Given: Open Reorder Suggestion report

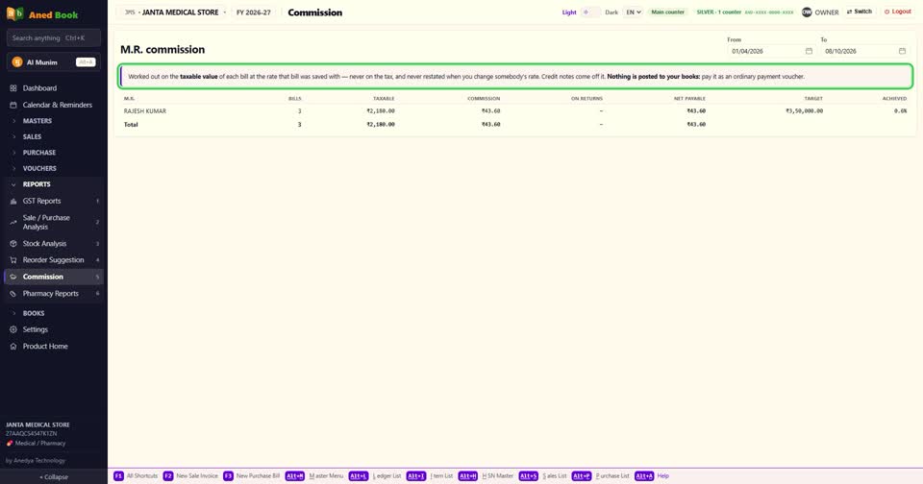Looking at the screenshot, I should (x=53, y=260).
